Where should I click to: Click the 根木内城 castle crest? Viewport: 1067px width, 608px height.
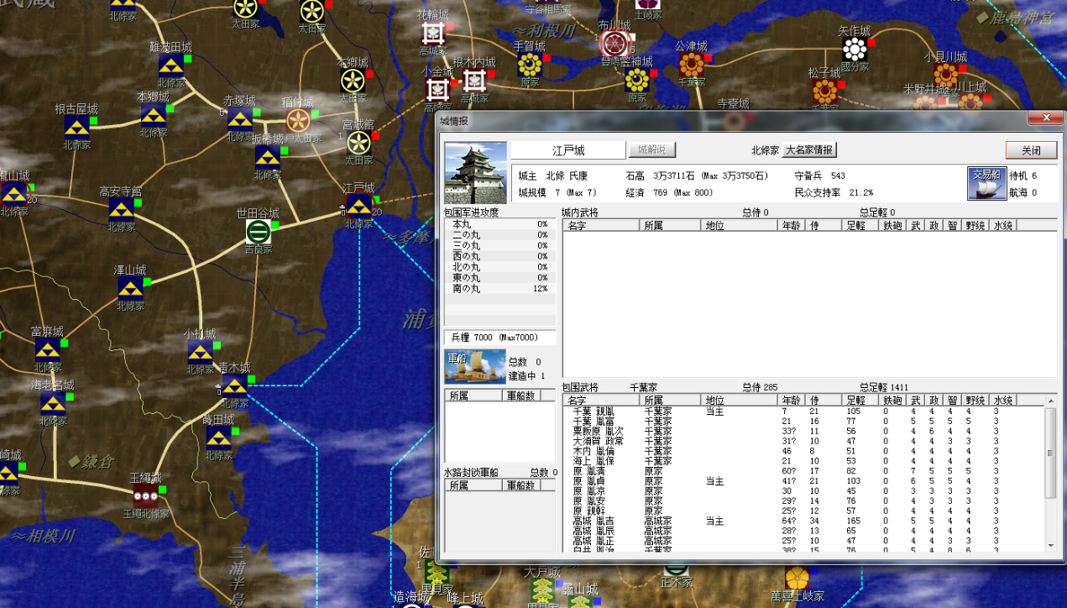click(x=474, y=81)
